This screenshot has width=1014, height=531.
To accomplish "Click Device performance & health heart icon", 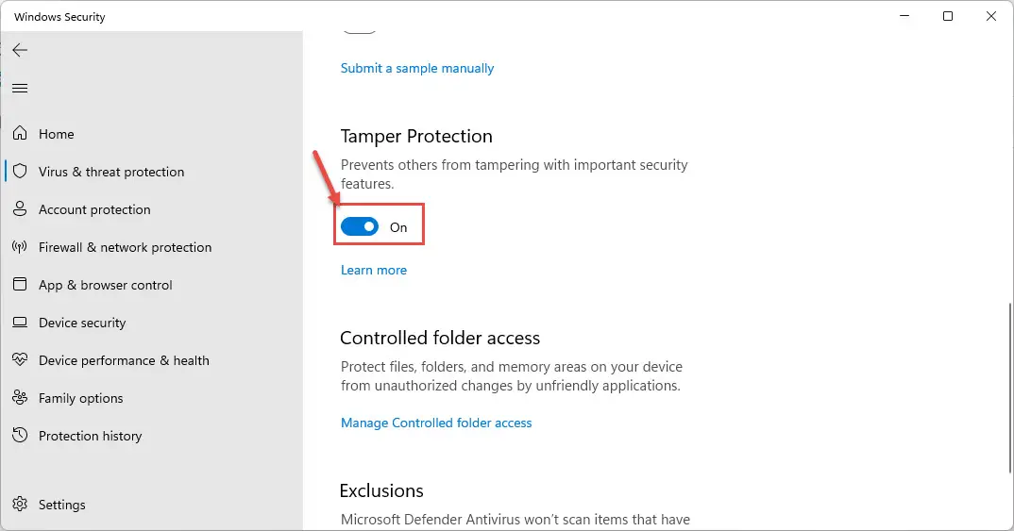I will point(20,359).
